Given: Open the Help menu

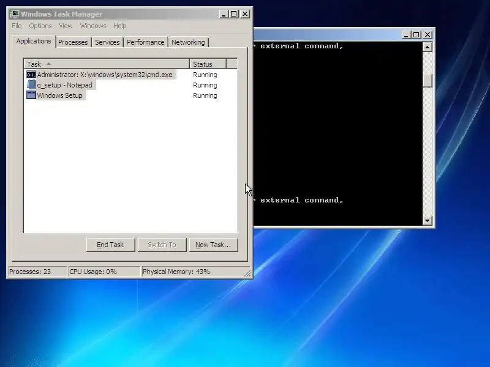Looking at the screenshot, I should click(119, 26).
